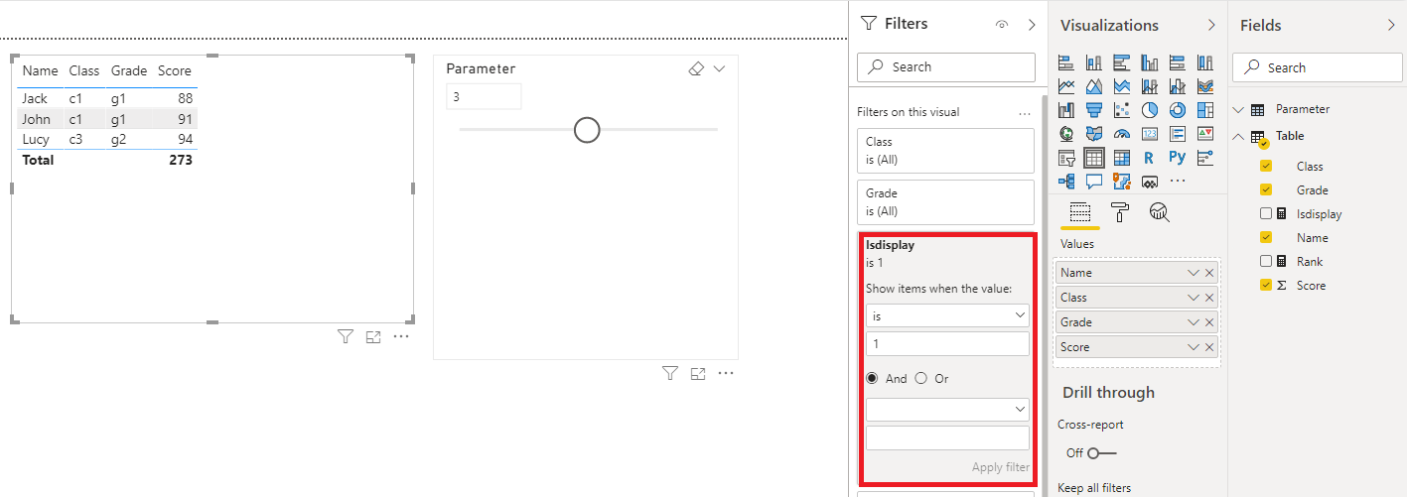Screen dimensions: 1407x497
Task: Uncheck the Class field checkbox
Action: (x=1266, y=166)
